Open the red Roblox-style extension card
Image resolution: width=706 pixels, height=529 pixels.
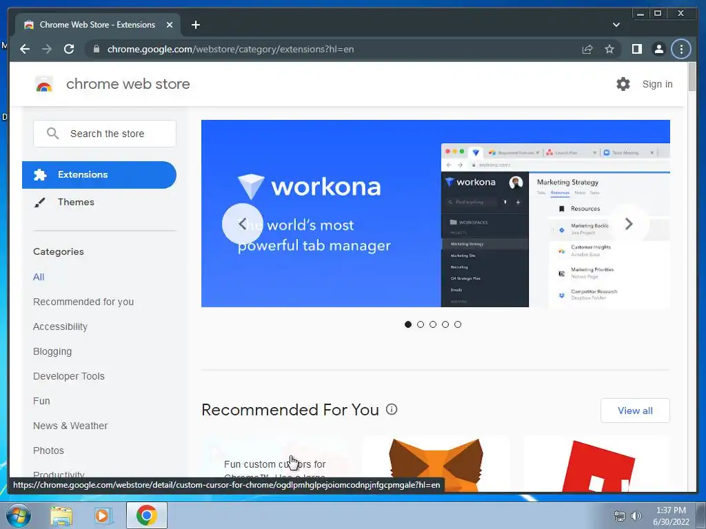click(596, 464)
